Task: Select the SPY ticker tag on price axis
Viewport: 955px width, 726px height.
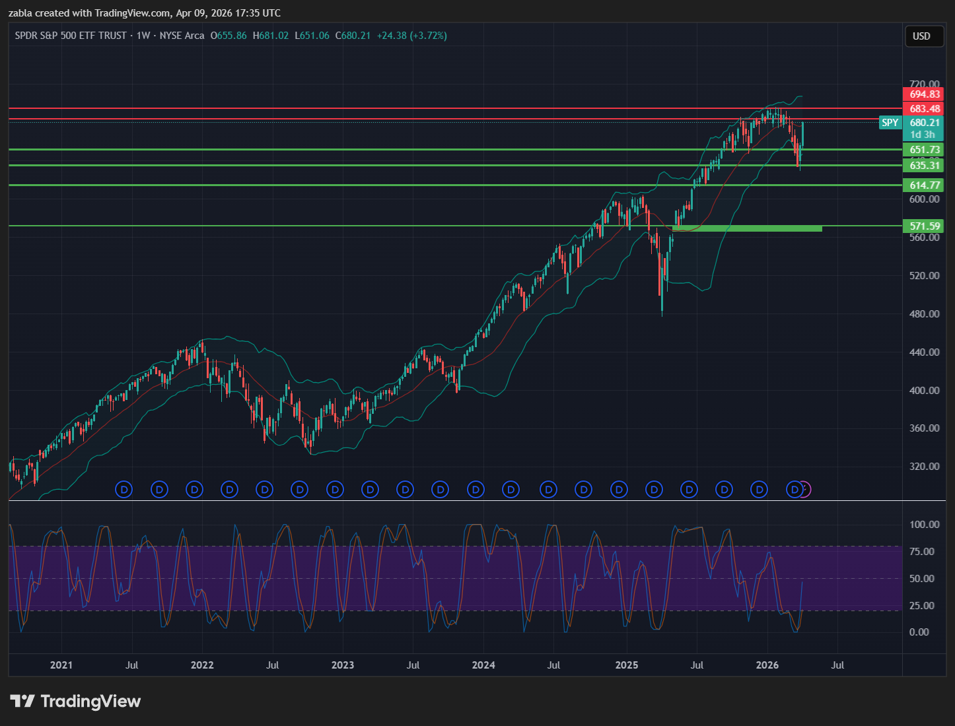Action: pos(890,123)
